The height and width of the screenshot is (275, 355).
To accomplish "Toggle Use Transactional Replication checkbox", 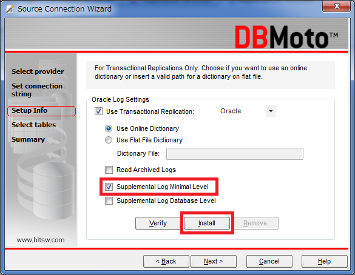I will click(98, 111).
